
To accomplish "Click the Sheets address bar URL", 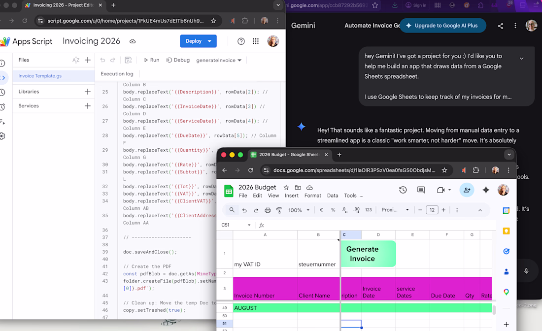I will tap(354, 170).
